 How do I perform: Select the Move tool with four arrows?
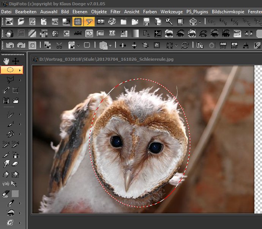(16, 61)
